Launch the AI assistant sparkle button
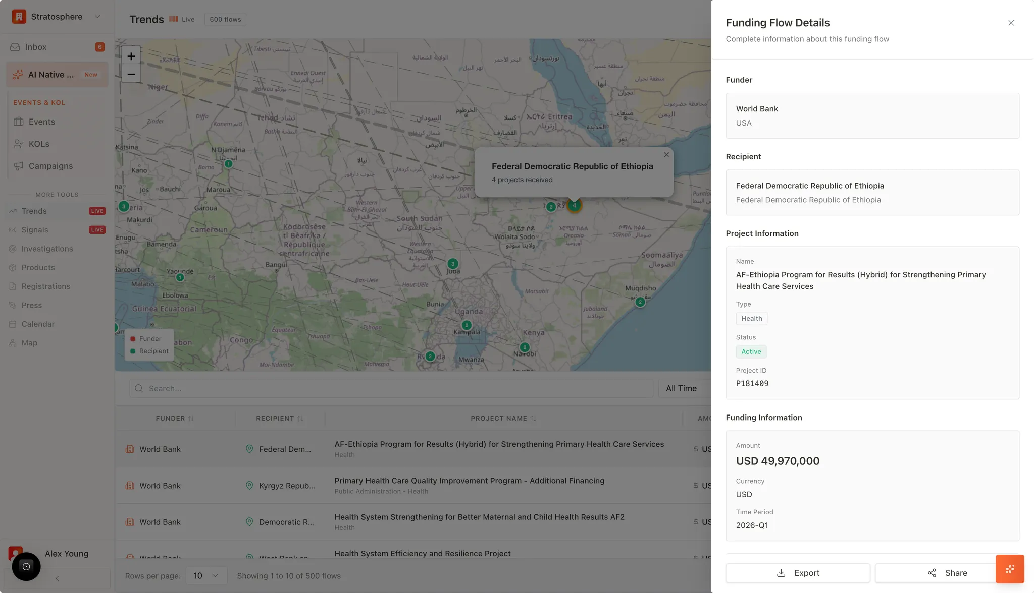 coord(1009,569)
